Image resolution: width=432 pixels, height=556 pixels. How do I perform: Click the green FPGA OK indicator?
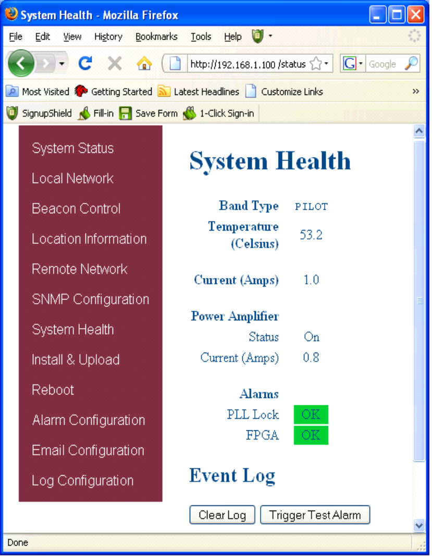(x=311, y=434)
